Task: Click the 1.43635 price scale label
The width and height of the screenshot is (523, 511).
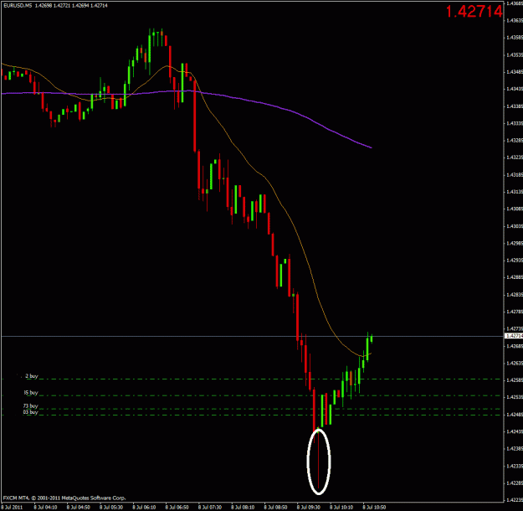Action: [515, 20]
